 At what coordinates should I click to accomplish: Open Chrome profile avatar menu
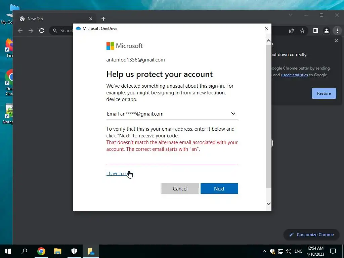point(327,31)
